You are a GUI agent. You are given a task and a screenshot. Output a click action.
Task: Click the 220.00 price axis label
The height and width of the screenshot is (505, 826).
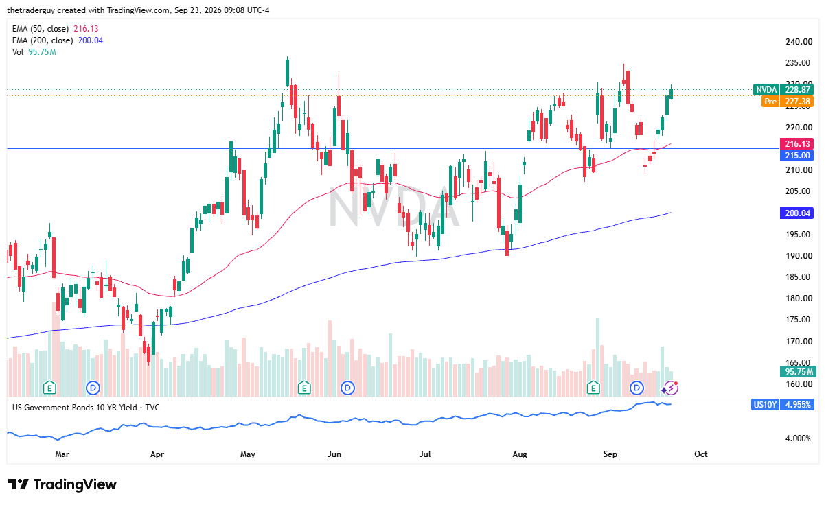click(x=799, y=127)
